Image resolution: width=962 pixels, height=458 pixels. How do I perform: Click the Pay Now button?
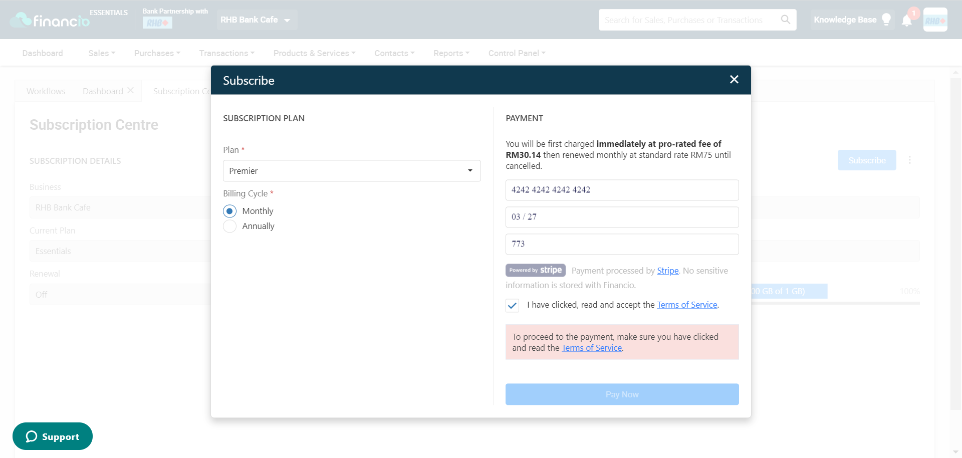point(622,394)
